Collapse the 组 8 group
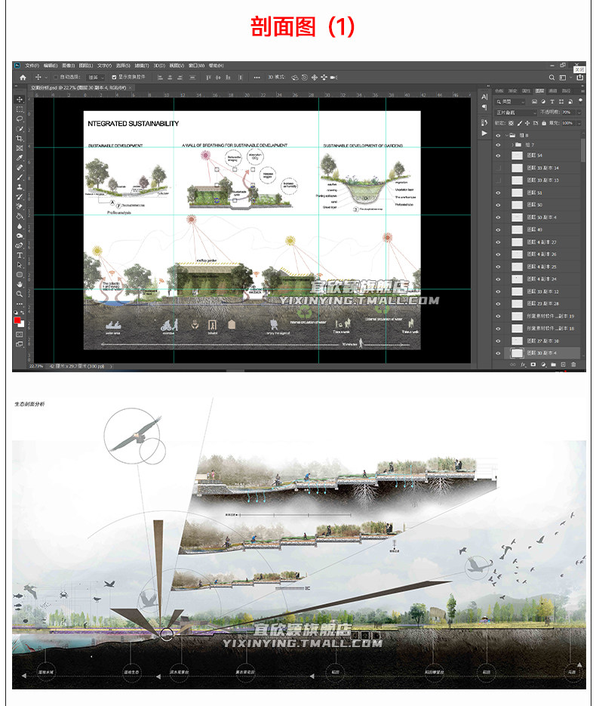Screen dimensions: 596x706 coord(506,135)
